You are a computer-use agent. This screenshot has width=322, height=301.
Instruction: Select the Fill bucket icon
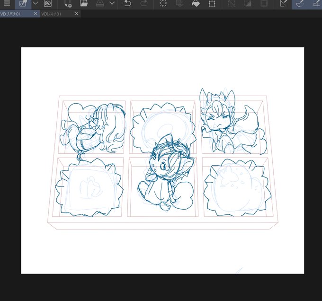tap(196, 3)
